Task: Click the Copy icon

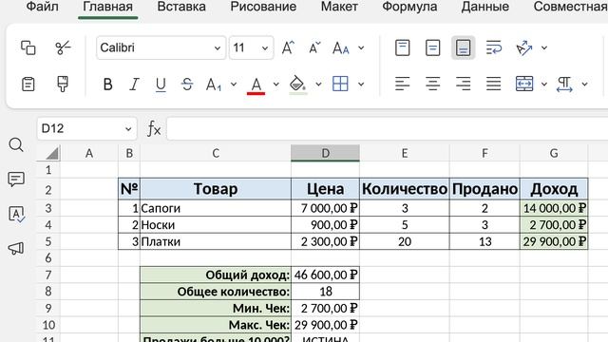Action: (x=28, y=47)
